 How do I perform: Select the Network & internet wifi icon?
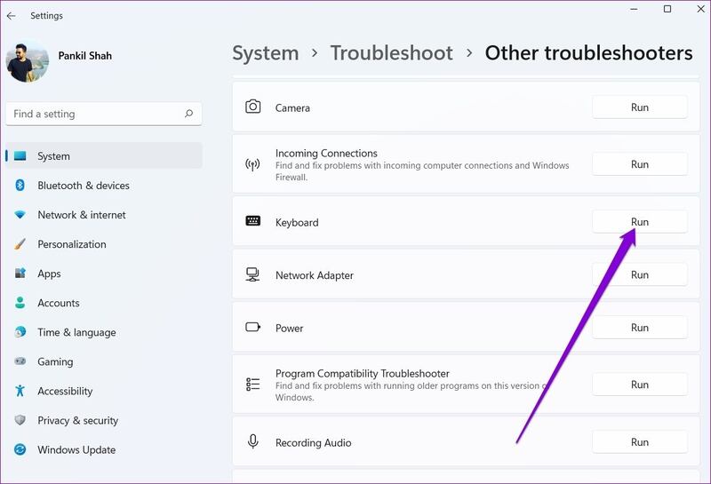click(20, 215)
